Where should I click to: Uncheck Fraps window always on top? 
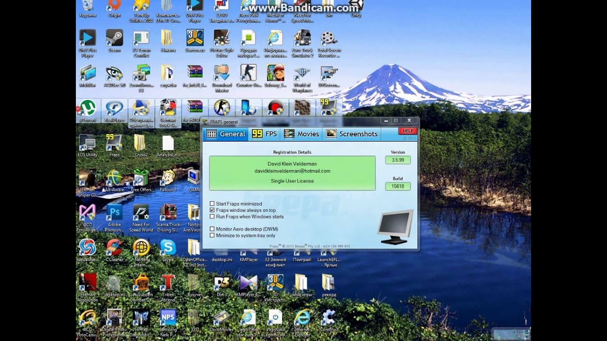point(212,210)
